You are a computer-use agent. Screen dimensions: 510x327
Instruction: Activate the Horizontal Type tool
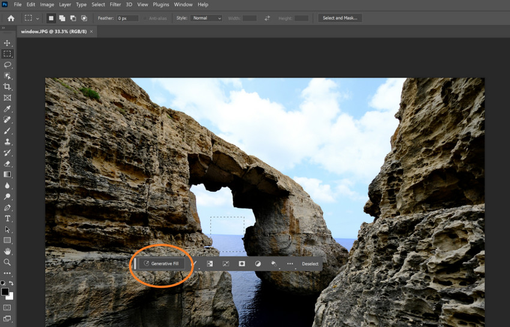(7, 219)
